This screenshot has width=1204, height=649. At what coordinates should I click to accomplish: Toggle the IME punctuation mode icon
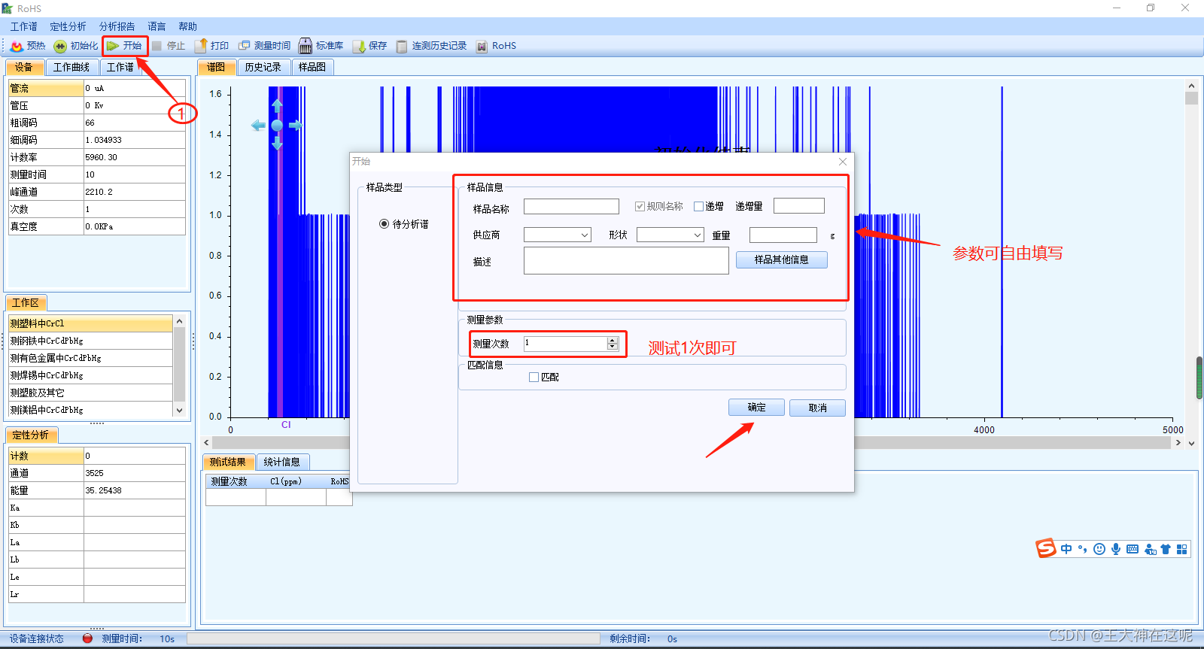tap(1083, 549)
